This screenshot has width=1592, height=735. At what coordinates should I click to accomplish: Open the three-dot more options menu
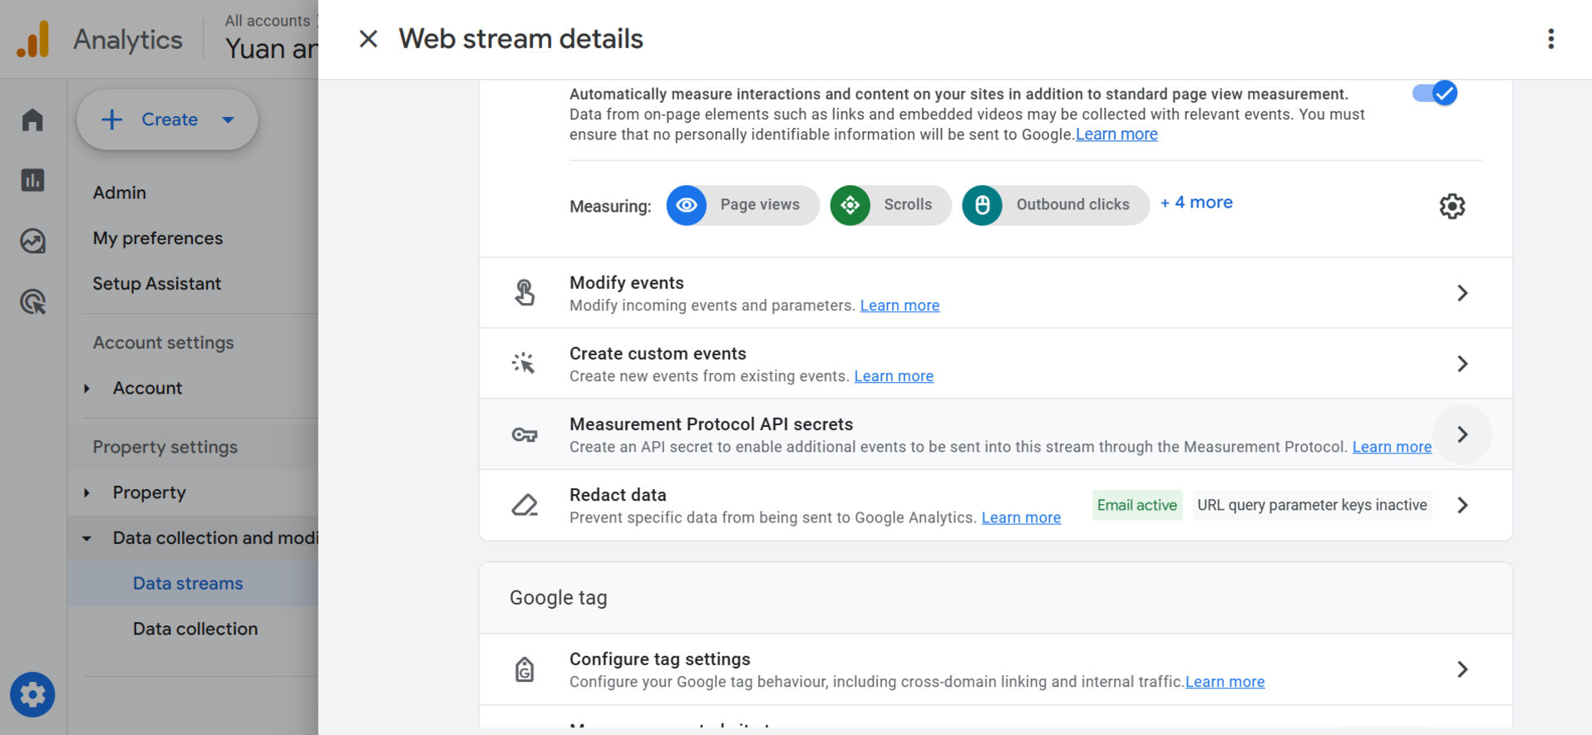click(x=1550, y=39)
